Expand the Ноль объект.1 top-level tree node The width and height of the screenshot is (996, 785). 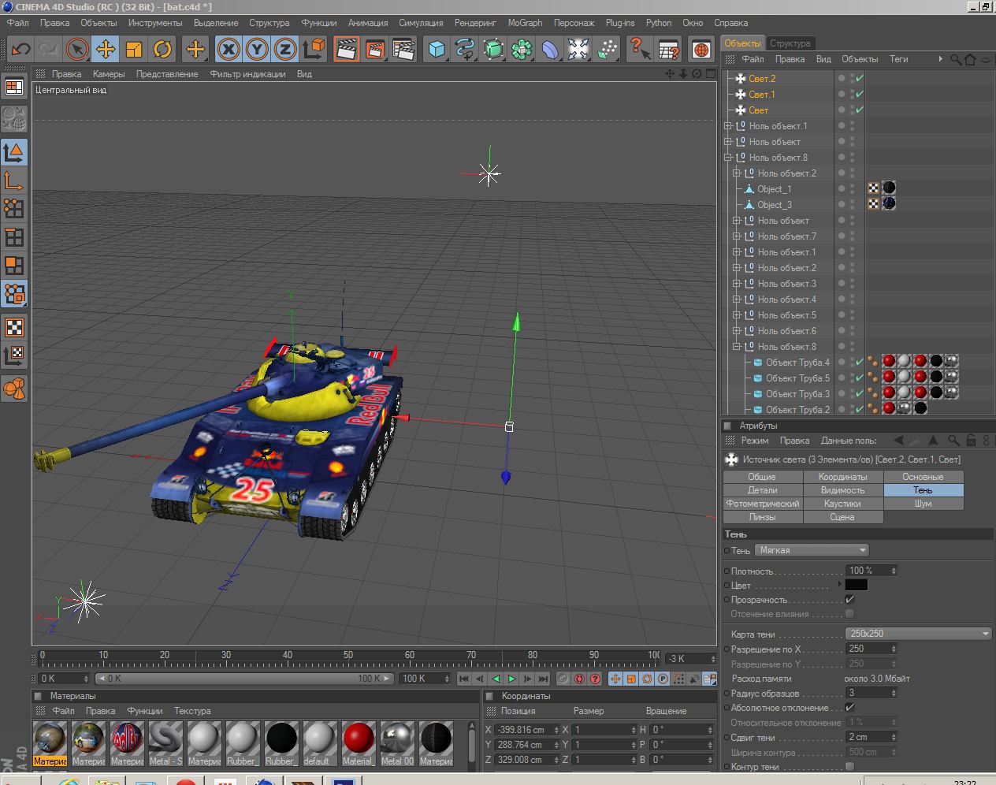tap(729, 126)
